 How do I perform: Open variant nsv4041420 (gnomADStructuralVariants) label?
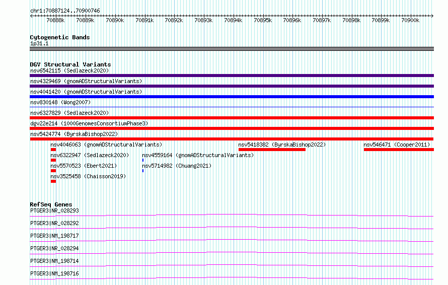pyautogui.click(x=86, y=92)
